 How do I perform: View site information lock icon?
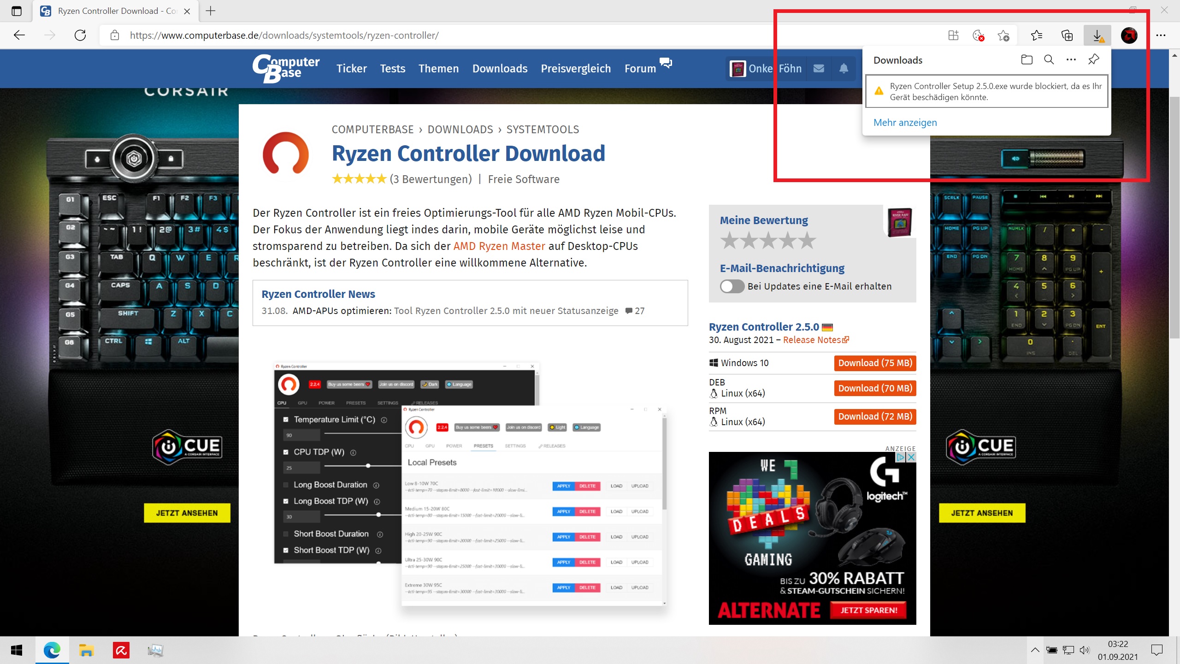[x=115, y=36]
